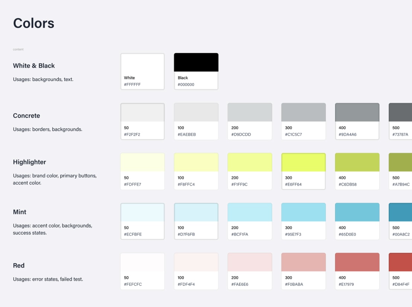Click the Colors page heading

33,23
